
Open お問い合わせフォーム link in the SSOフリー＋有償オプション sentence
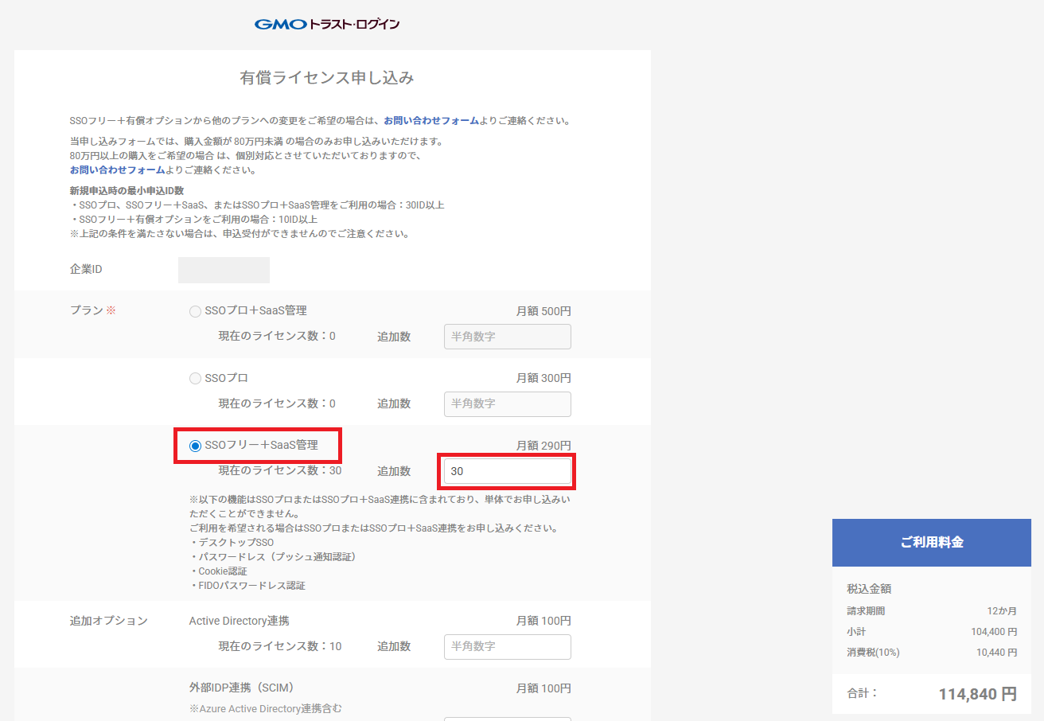(x=431, y=121)
